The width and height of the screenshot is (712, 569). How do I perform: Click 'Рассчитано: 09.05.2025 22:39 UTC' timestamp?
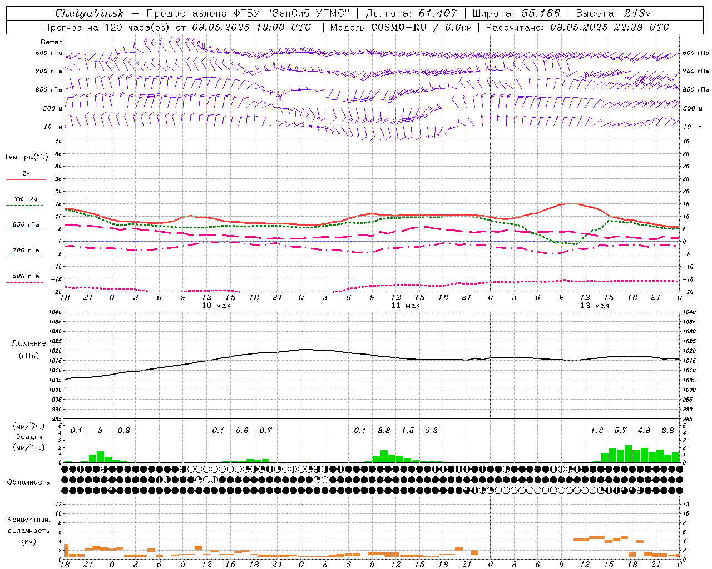(577, 27)
